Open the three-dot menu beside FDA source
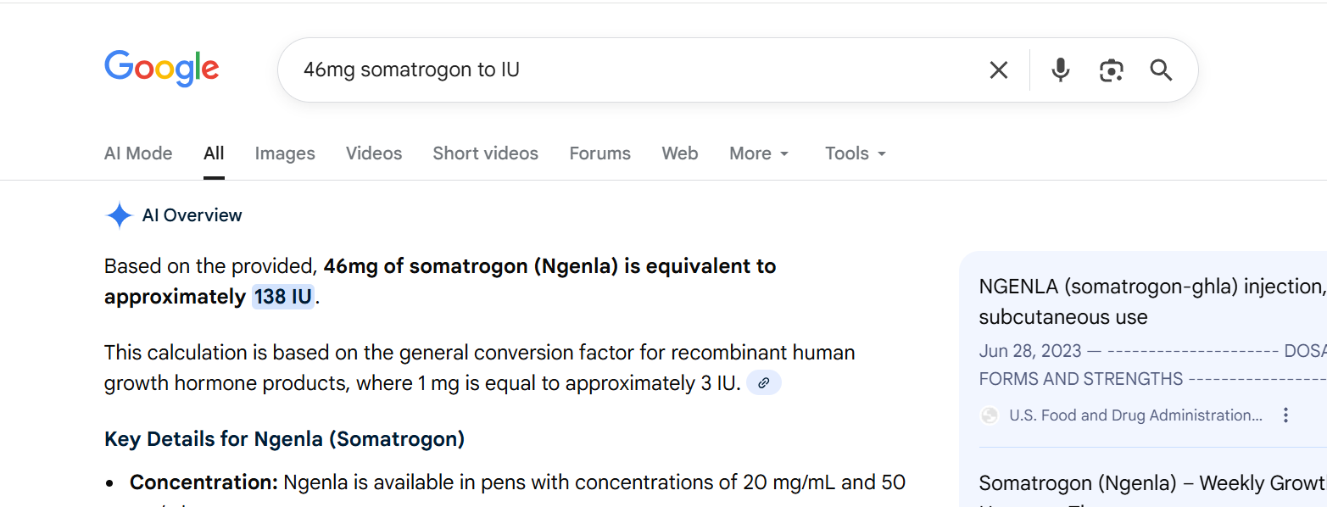The height and width of the screenshot is (507, 1327). point(1285,415)
